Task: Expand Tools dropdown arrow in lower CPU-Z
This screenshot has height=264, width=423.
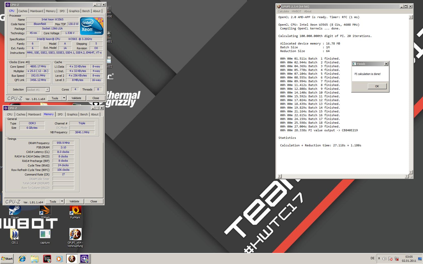Action: coord(62,201)
